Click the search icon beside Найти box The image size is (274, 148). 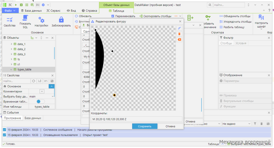pos(210,5)
